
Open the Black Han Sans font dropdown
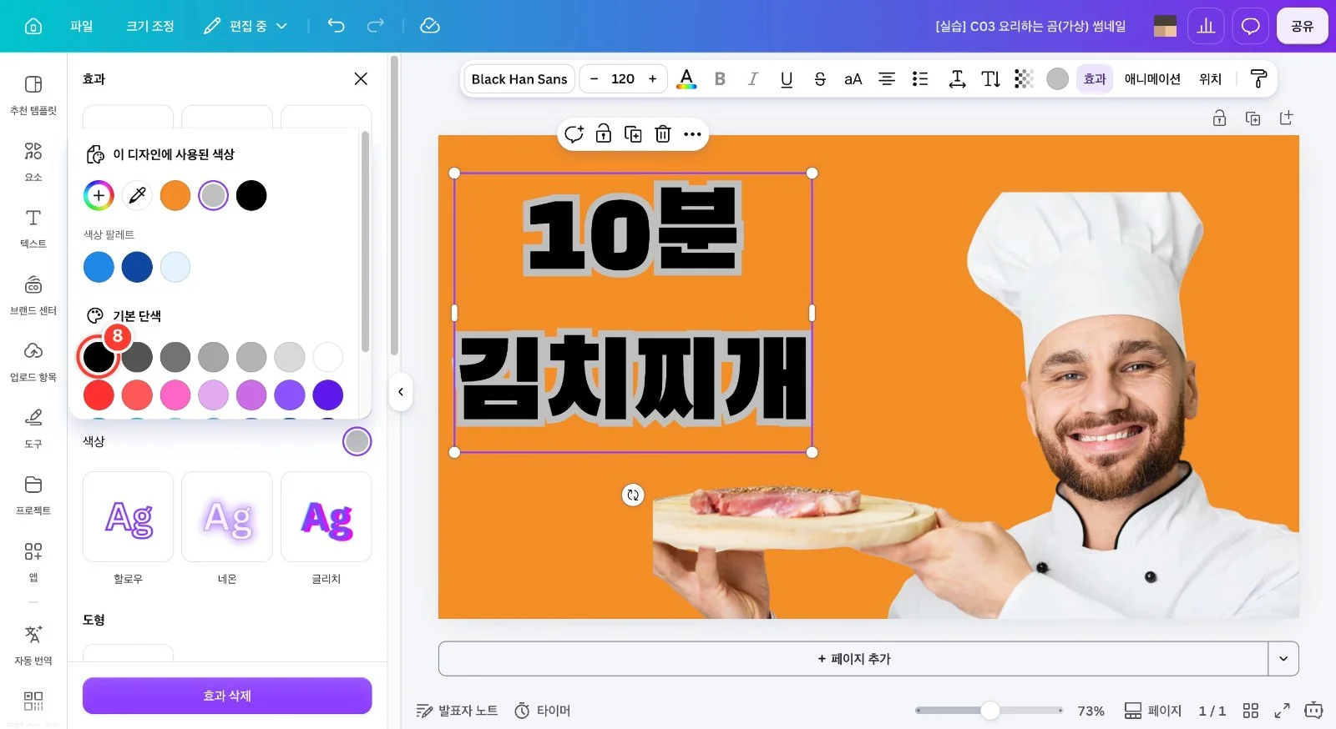click(519, 79)
